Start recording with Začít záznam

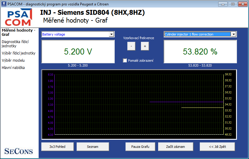click(175, 147)
